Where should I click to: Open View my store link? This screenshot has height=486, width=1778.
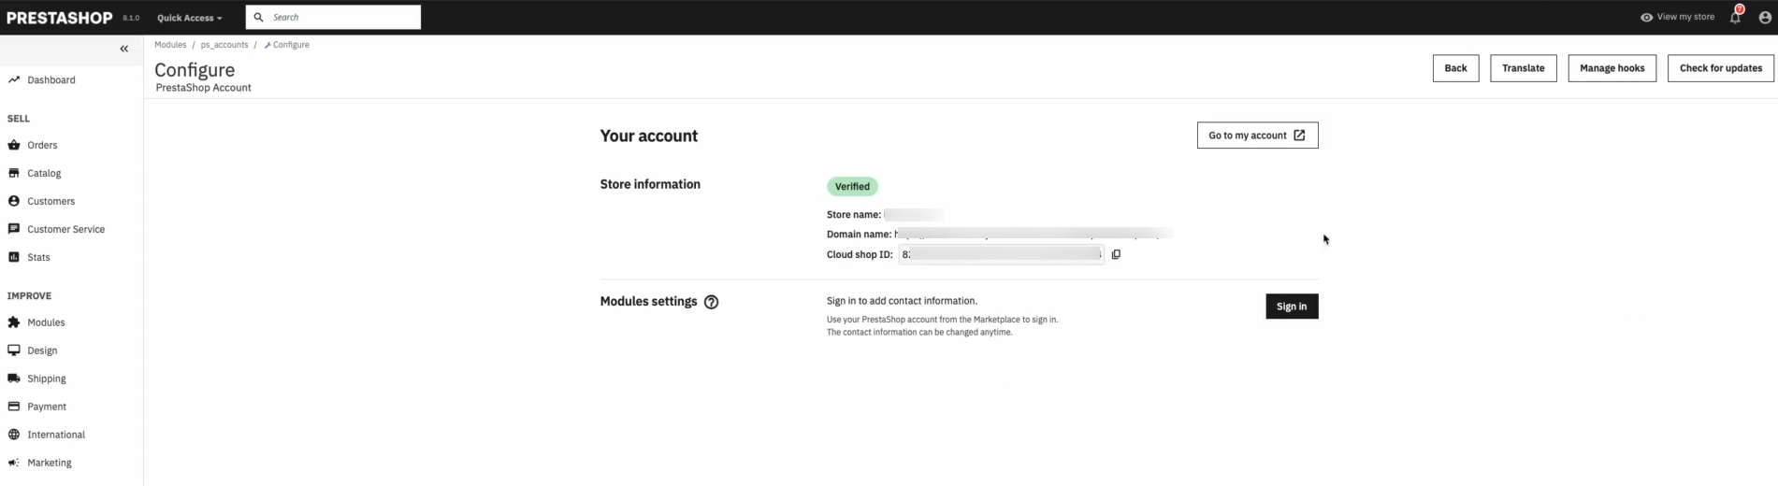(x=1678, y=17)
